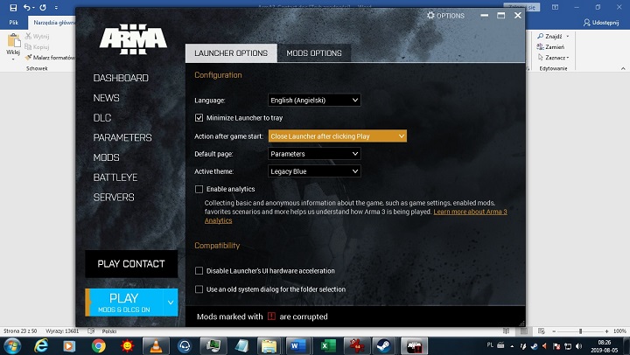630x355 pixels.
Task: Enable analytics checkbox
Action: (199, 189)
